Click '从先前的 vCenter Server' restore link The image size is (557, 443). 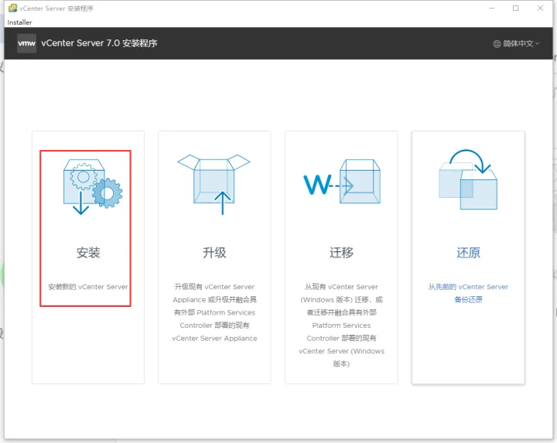tap(468, 293)
